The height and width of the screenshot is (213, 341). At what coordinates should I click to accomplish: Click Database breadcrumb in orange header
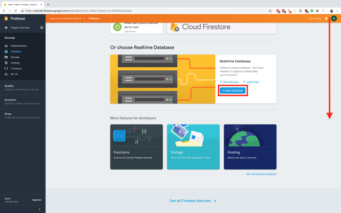tap(94, 18)
